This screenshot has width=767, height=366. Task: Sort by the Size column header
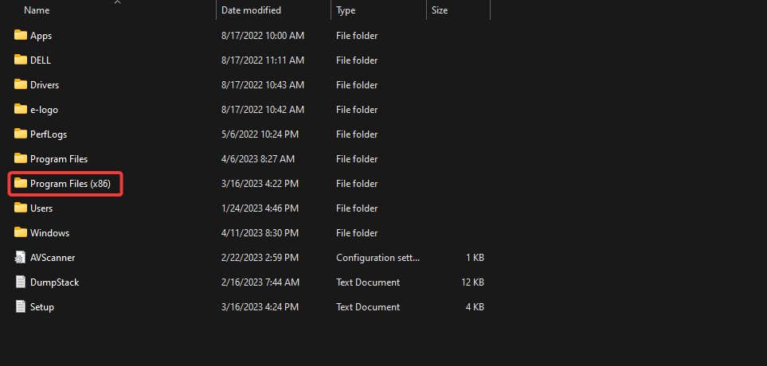pyautogui.click(x=440, y=10)
